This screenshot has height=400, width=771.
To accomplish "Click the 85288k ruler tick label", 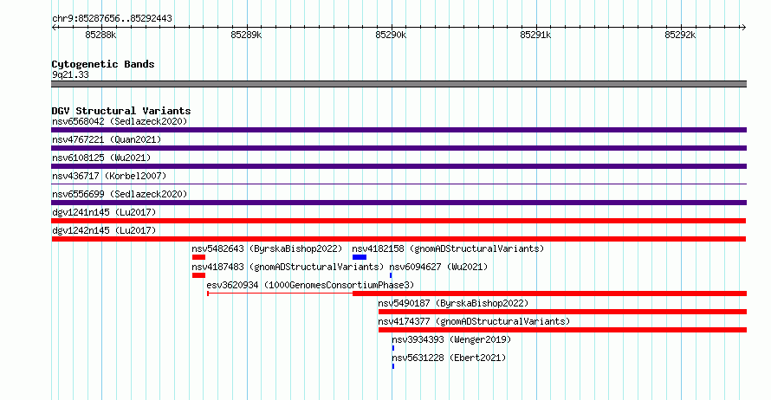I will tap(100, 35).
